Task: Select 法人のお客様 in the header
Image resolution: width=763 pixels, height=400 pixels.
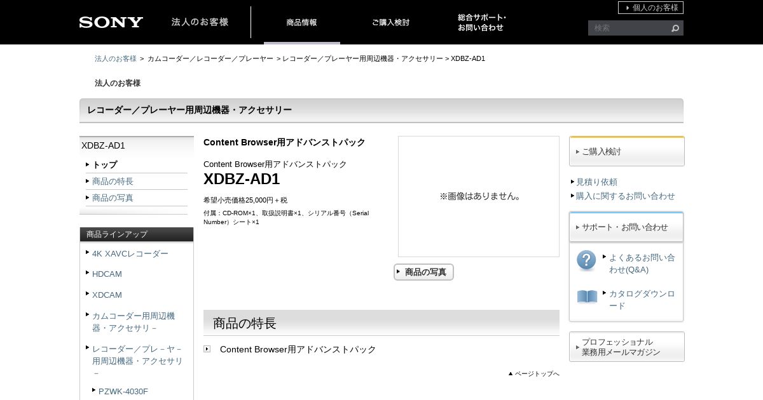Action: pos(200,22)
